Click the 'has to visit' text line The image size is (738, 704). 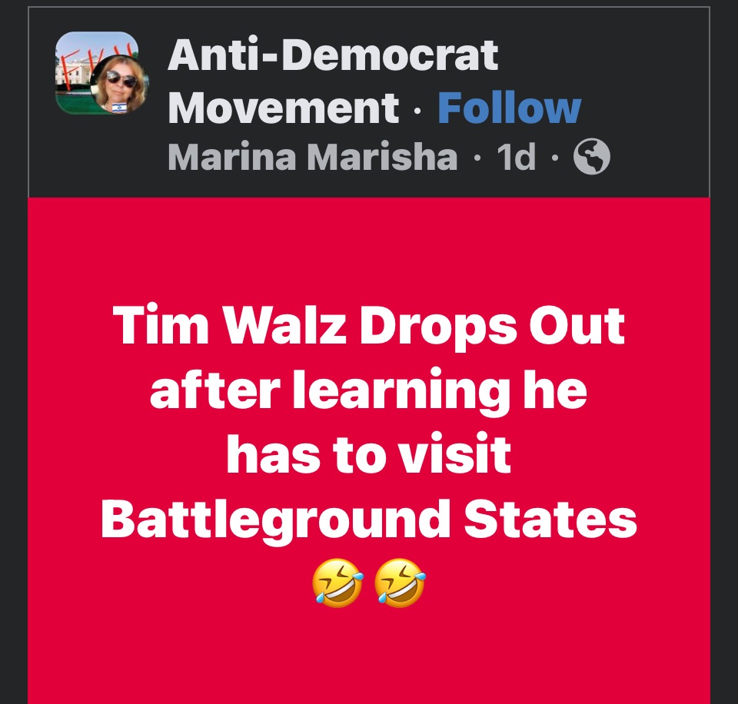[369, 455]
